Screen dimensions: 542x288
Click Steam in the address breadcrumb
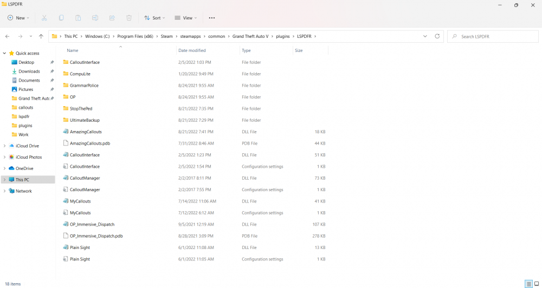(166, 36)
